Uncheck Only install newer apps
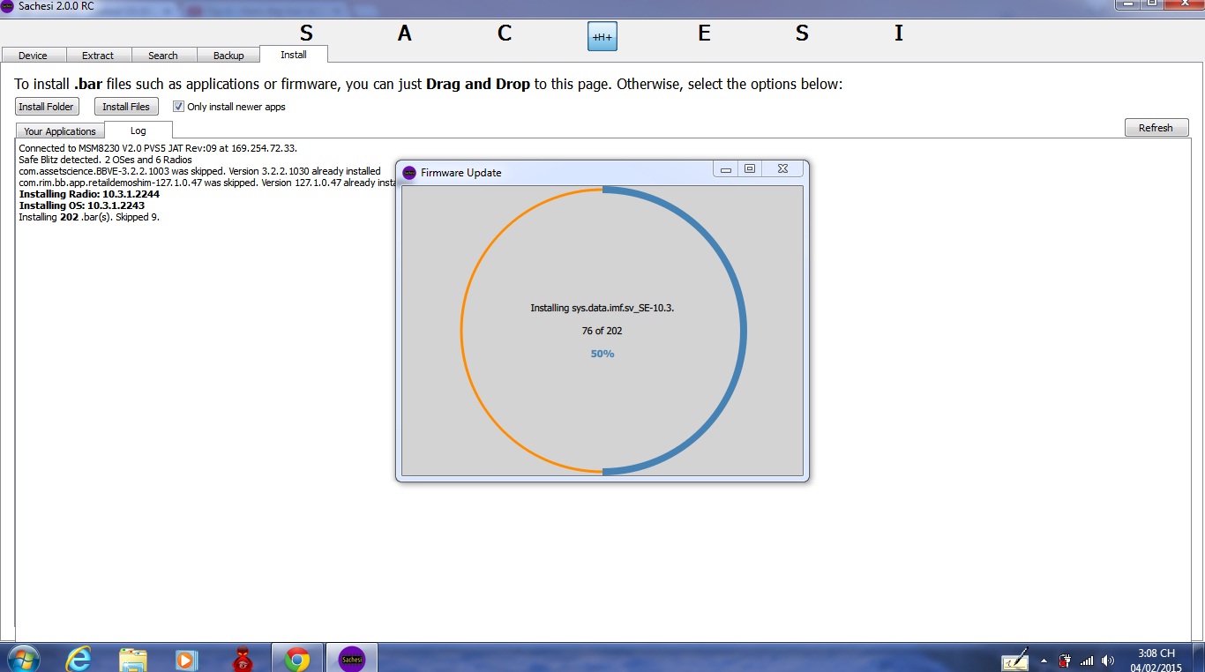The width and height of the screenshot is (1205, 672). tap(178, 107)
